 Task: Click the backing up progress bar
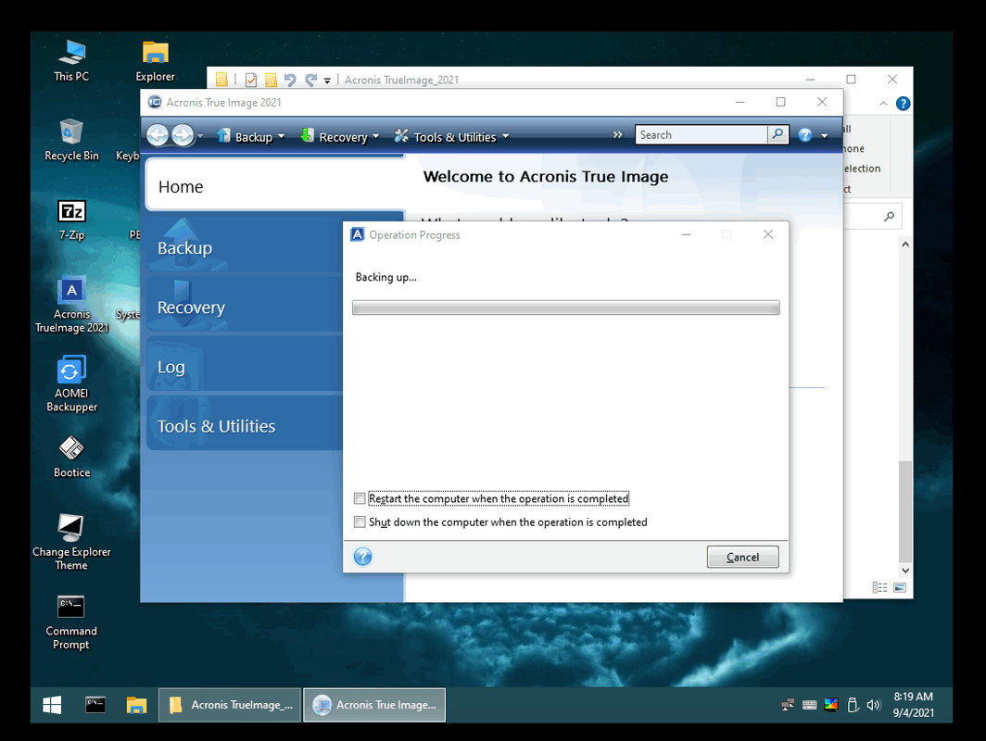click(x=566, y=308)
